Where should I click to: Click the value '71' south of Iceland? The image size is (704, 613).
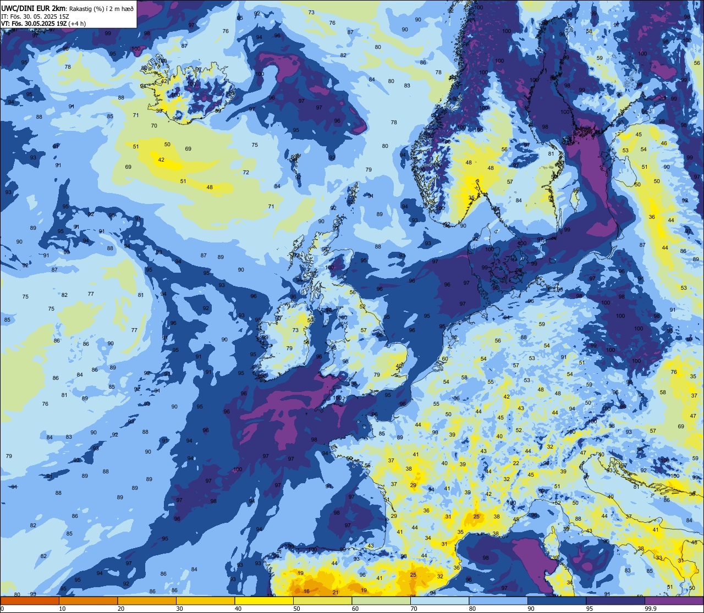pos(136,115)
